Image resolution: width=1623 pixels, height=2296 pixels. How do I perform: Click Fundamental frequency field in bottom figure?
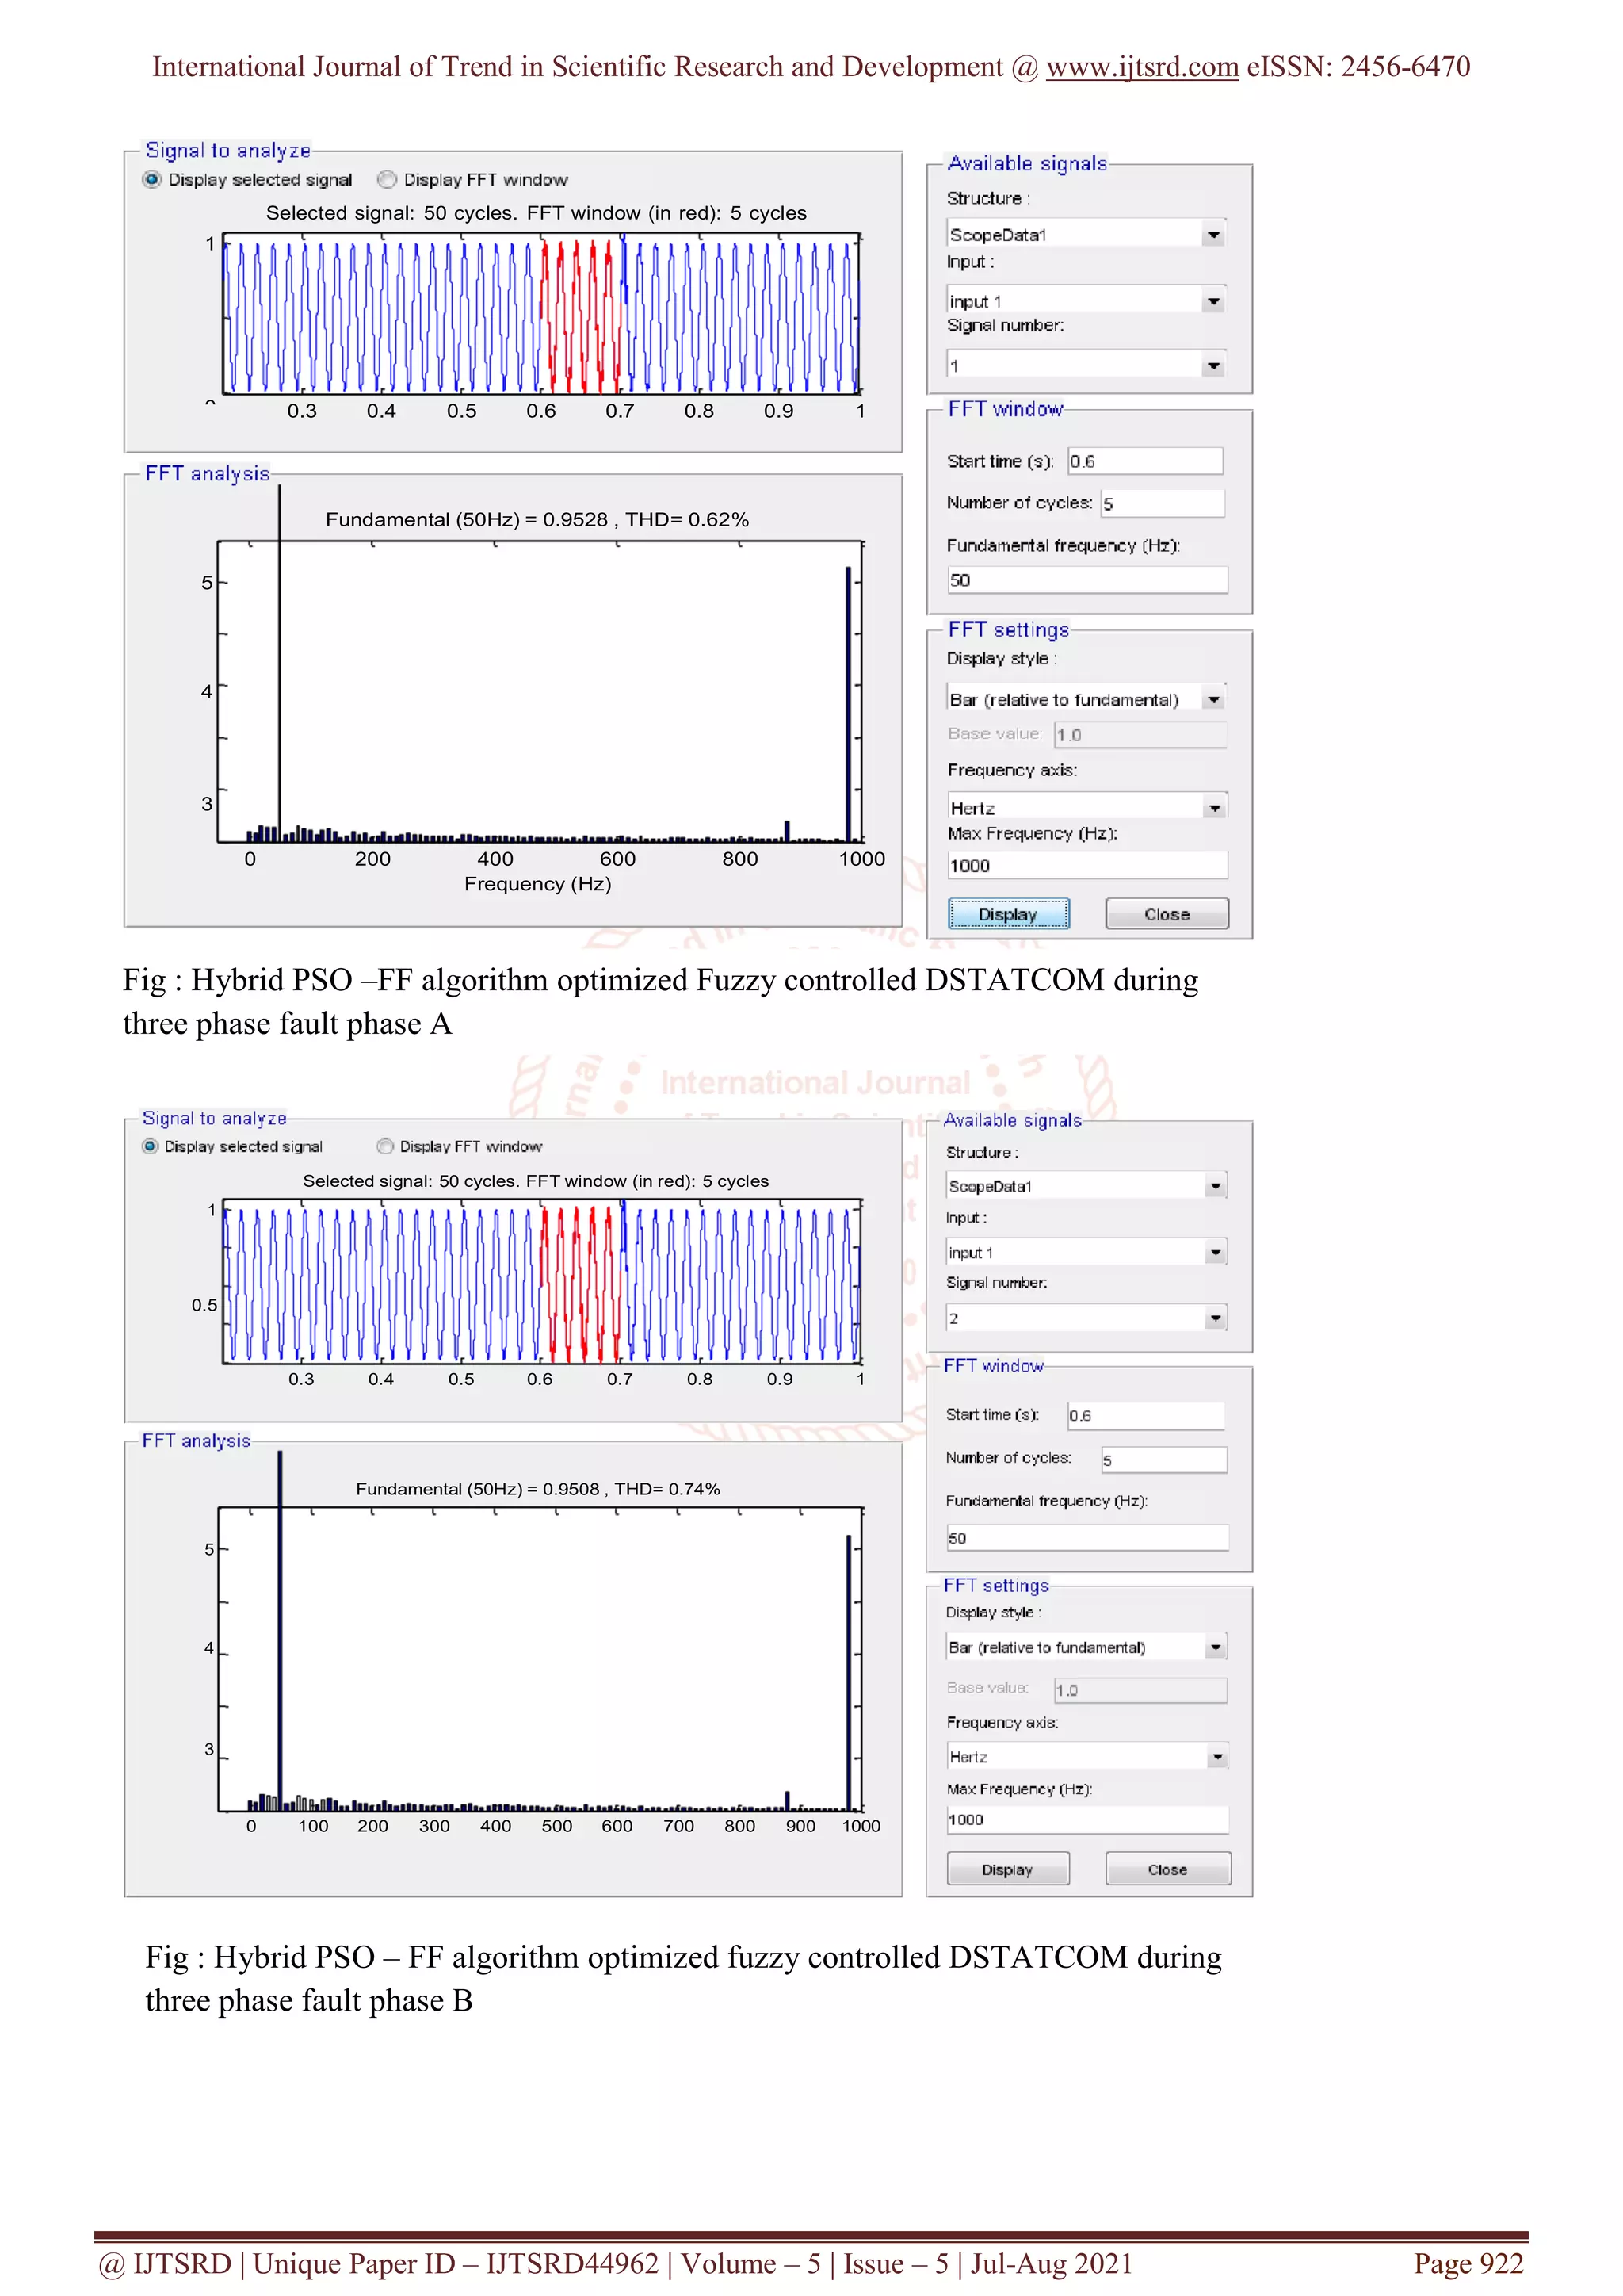[1087, 1538]
